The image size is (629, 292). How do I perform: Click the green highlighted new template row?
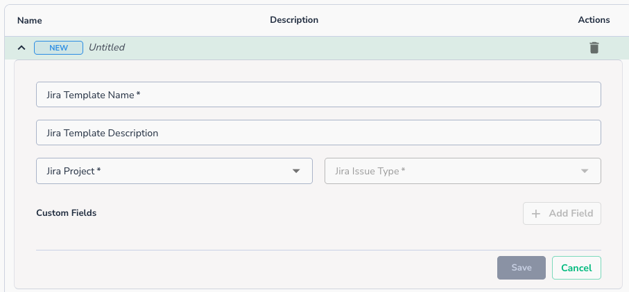point(347,48)
